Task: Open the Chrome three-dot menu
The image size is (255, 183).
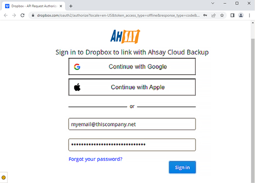Action: pos(249,15)
